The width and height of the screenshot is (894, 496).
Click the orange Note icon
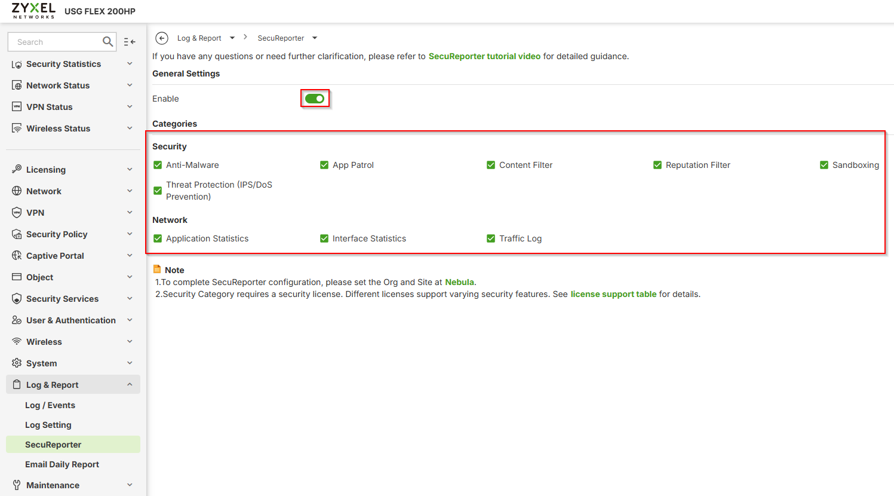point(157,270)
